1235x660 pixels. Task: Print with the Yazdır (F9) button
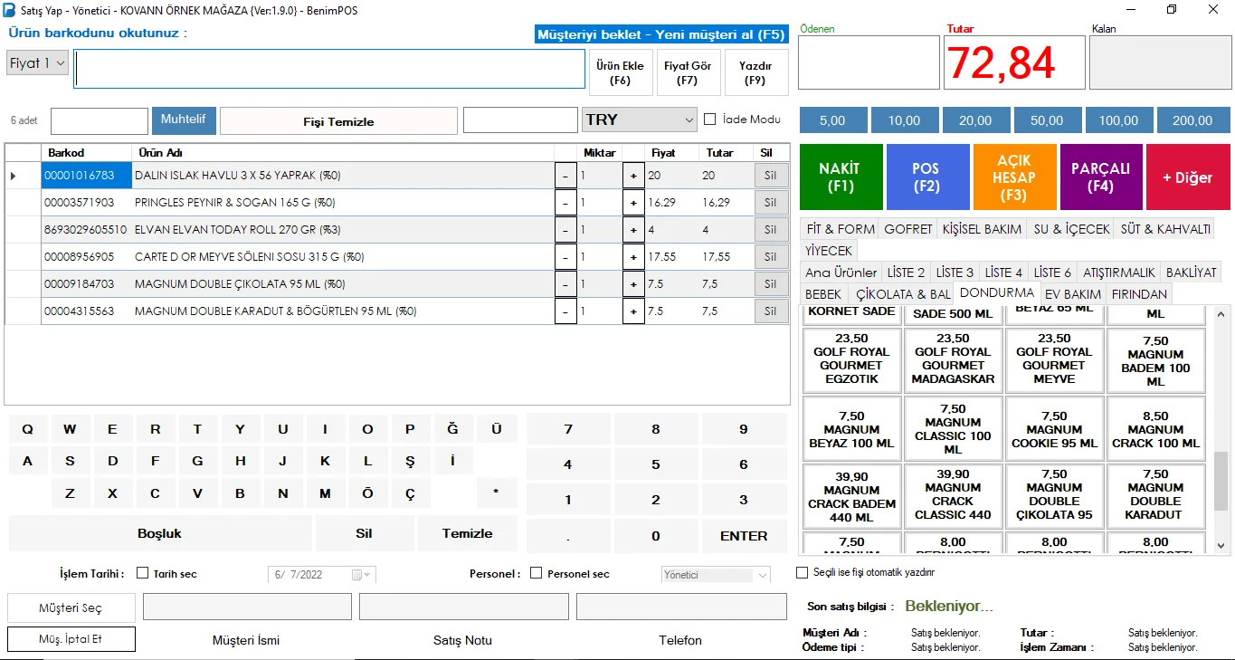pos(756,72)
